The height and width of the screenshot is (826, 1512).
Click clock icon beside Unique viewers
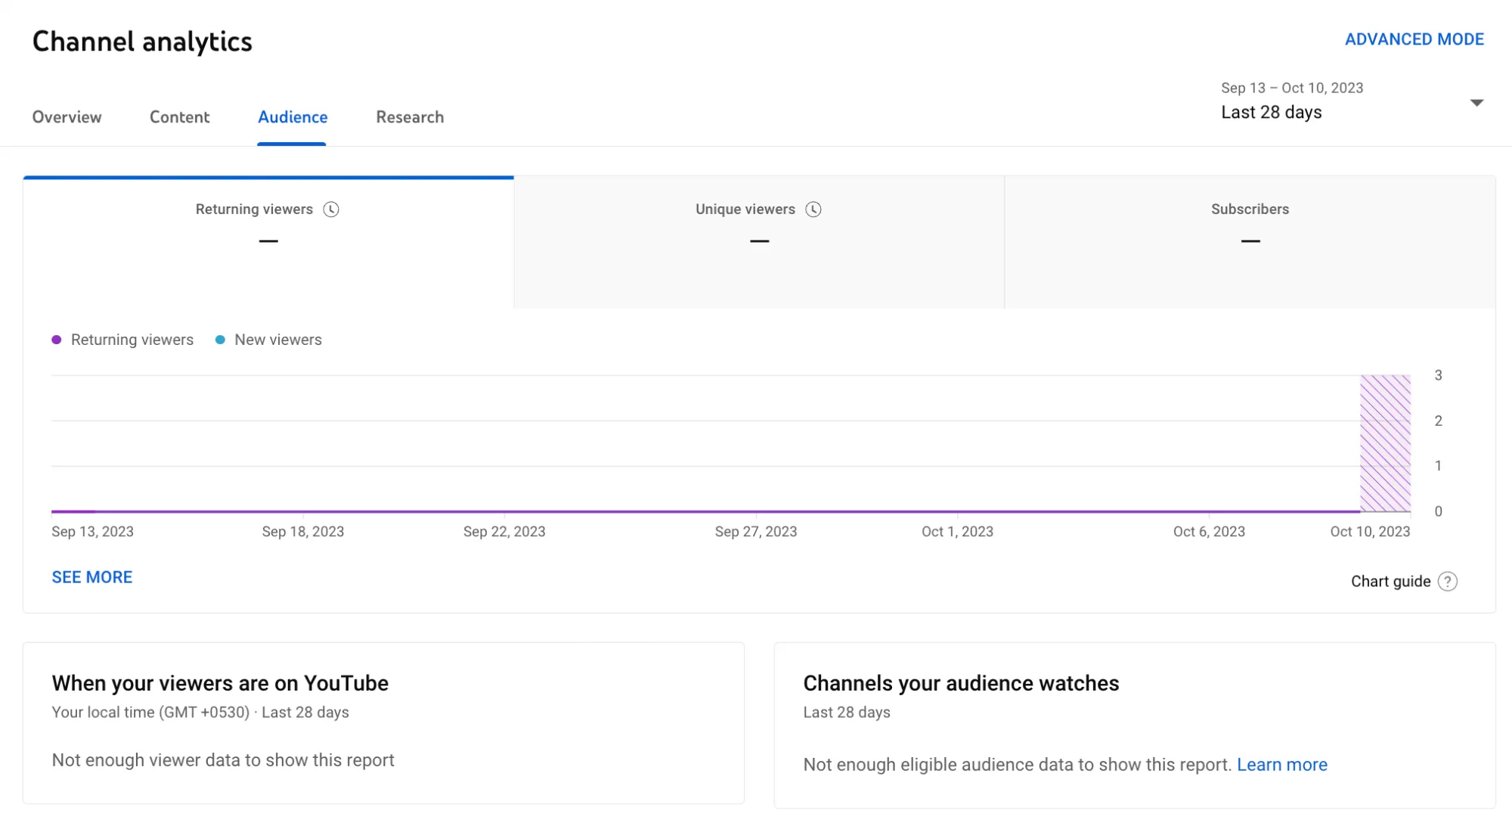[x=813, y=210]
